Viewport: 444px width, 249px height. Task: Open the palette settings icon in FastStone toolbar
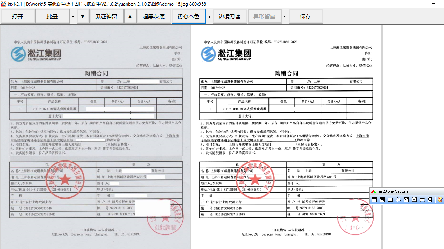click(440, 200)
